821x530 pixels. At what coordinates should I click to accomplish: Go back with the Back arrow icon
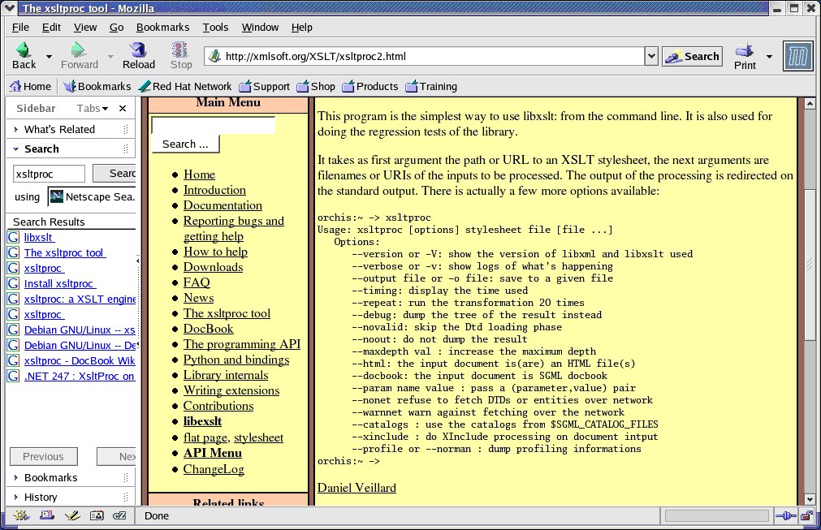point(24,50)
